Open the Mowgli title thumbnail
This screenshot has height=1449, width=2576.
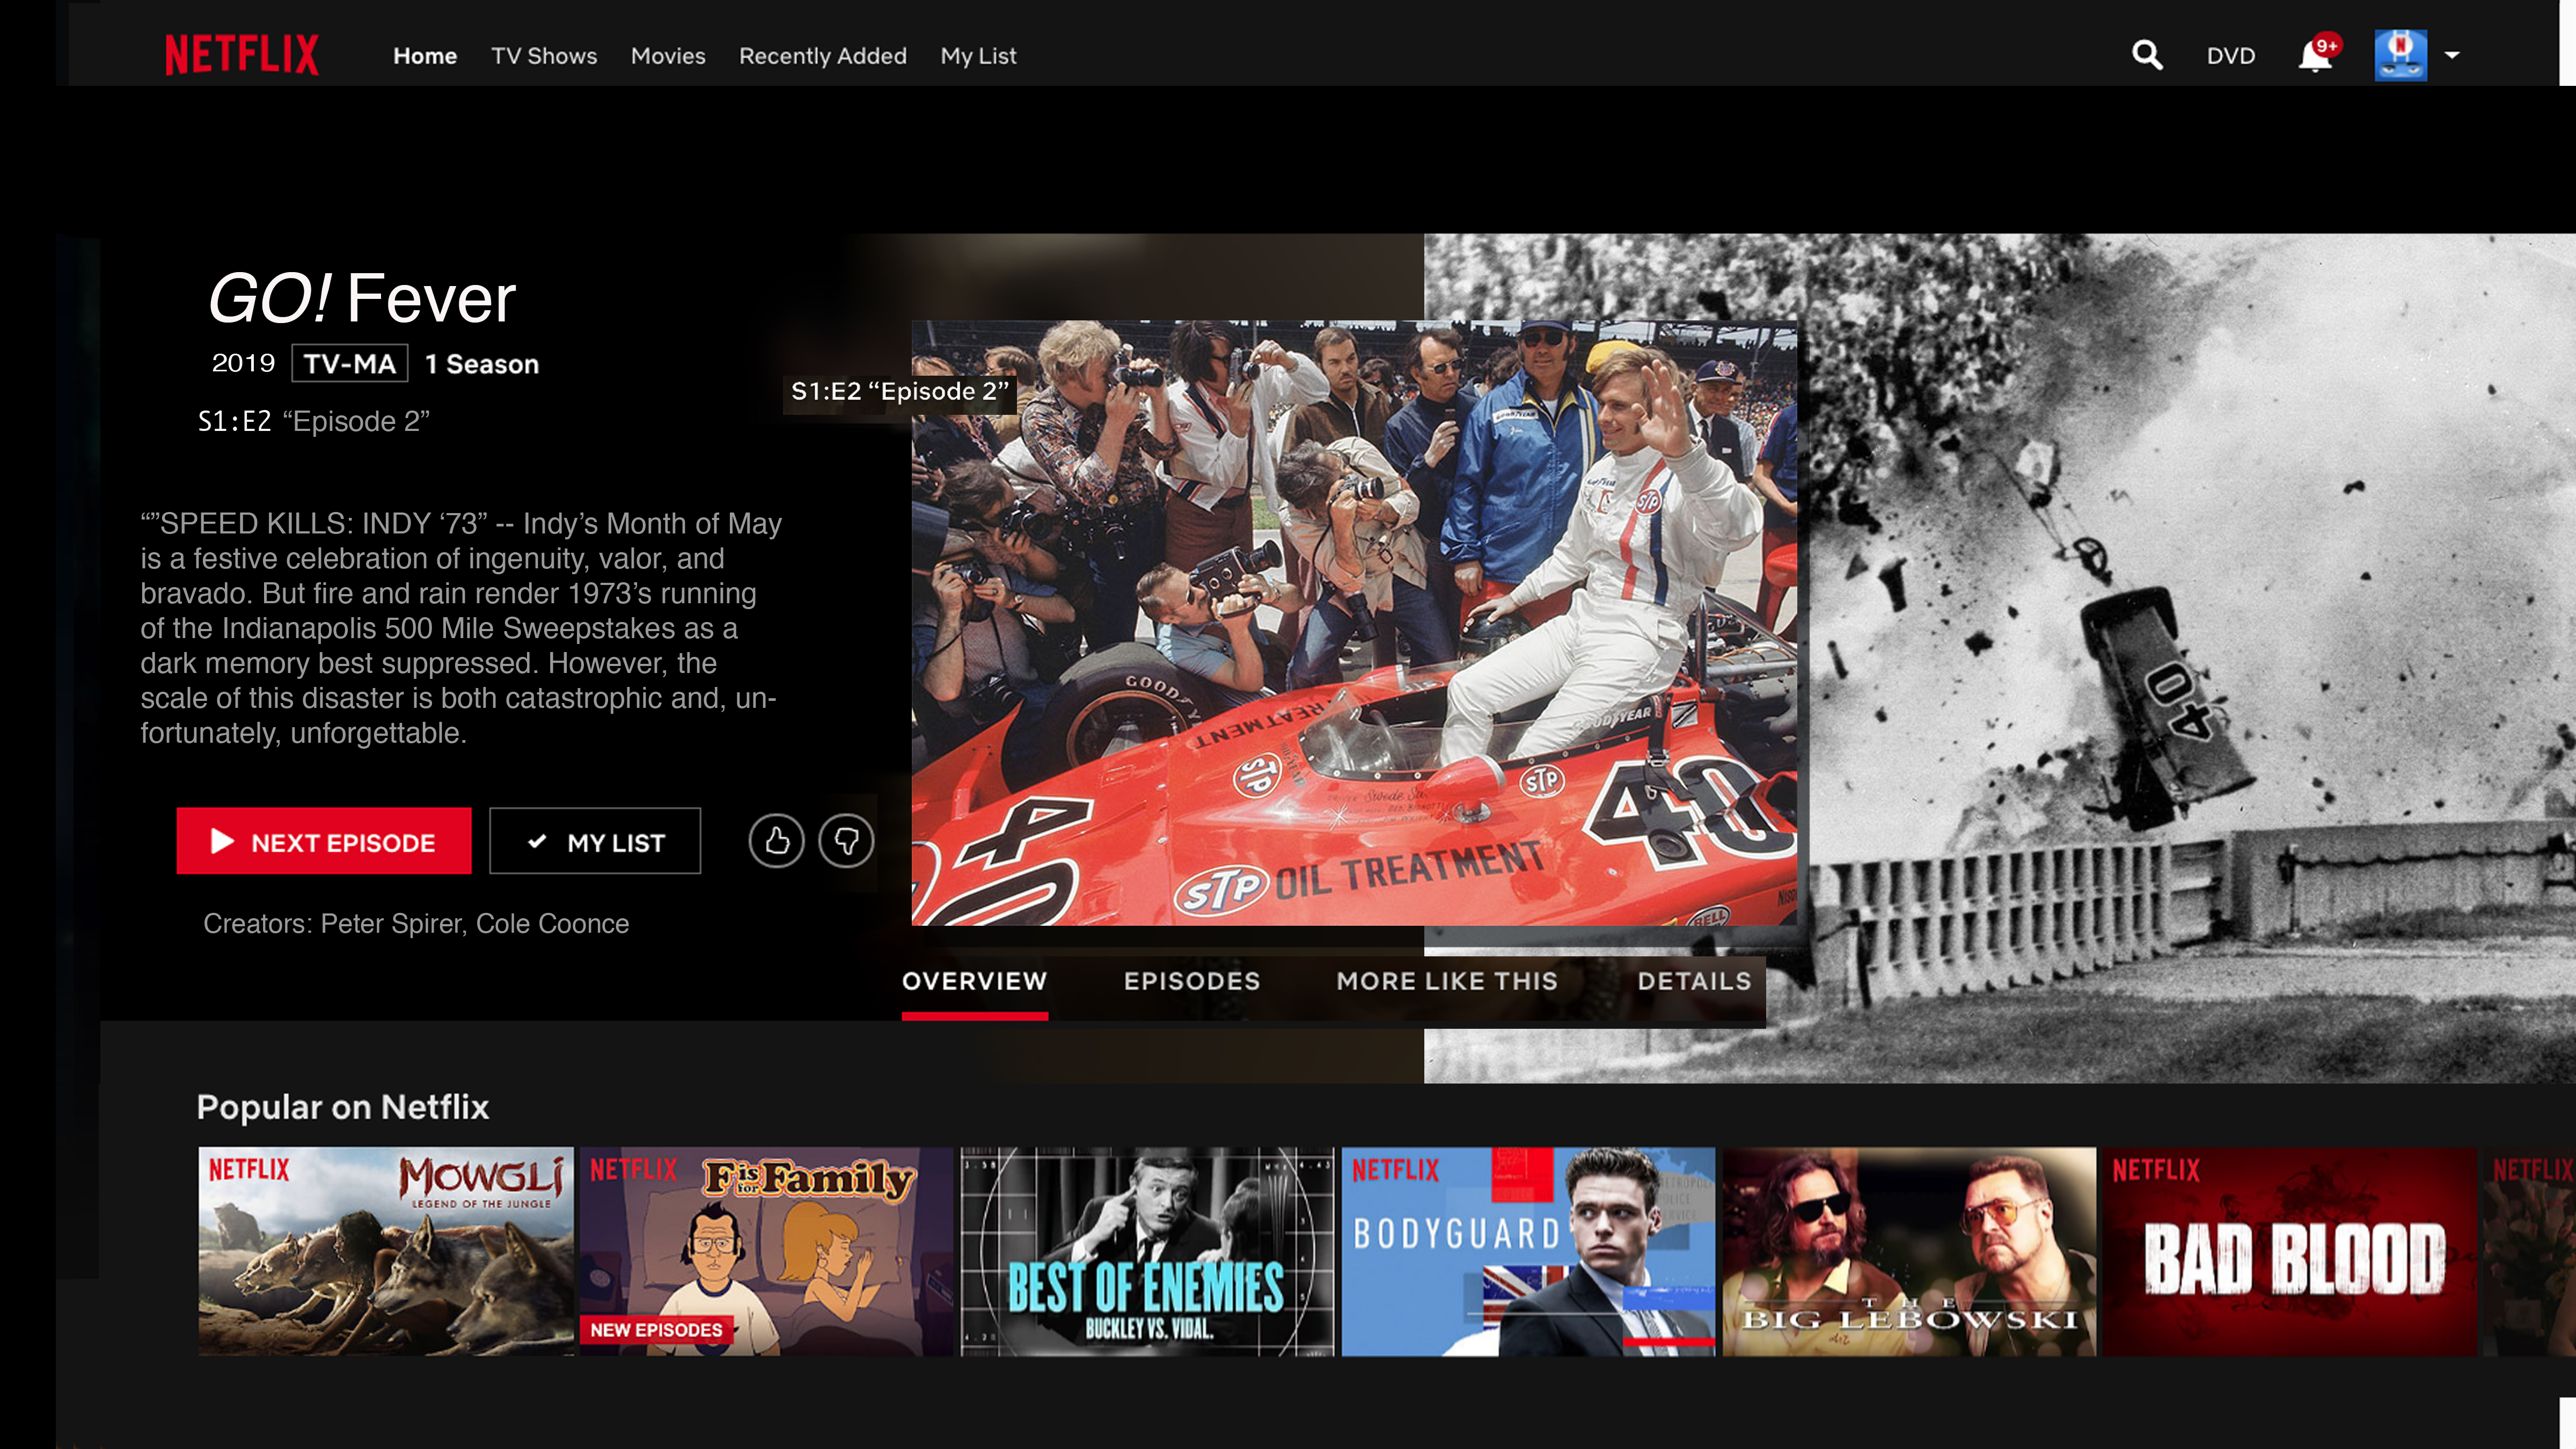[x=386, y=1251]
